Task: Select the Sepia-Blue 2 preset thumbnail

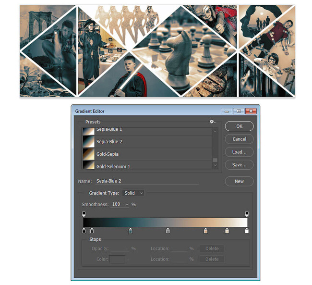Action: coord(88,142)
